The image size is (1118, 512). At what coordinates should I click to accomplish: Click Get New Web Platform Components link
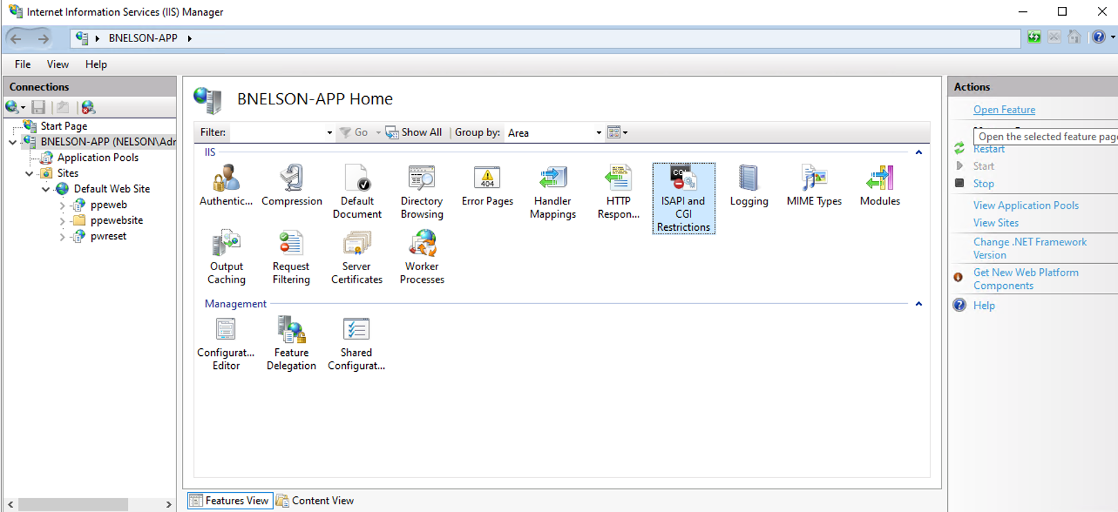coord(1026,278)
